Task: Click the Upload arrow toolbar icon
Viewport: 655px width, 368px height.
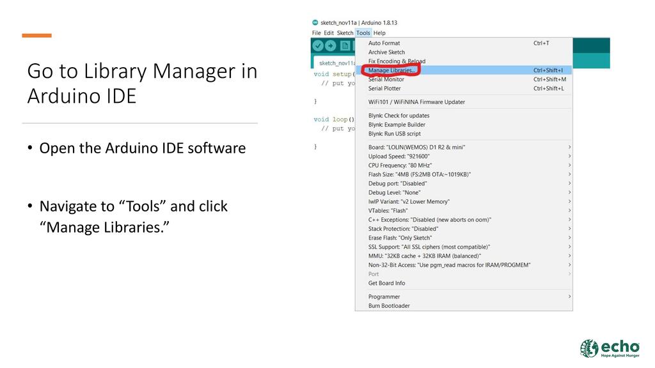Action: tap(331, 45)
